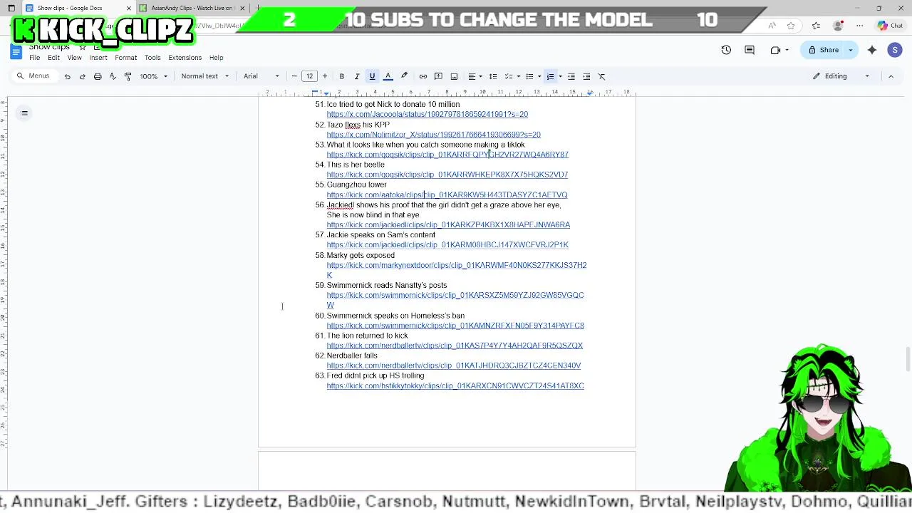Show all comments icon
The image size is (912, 513).
point(750,50)
